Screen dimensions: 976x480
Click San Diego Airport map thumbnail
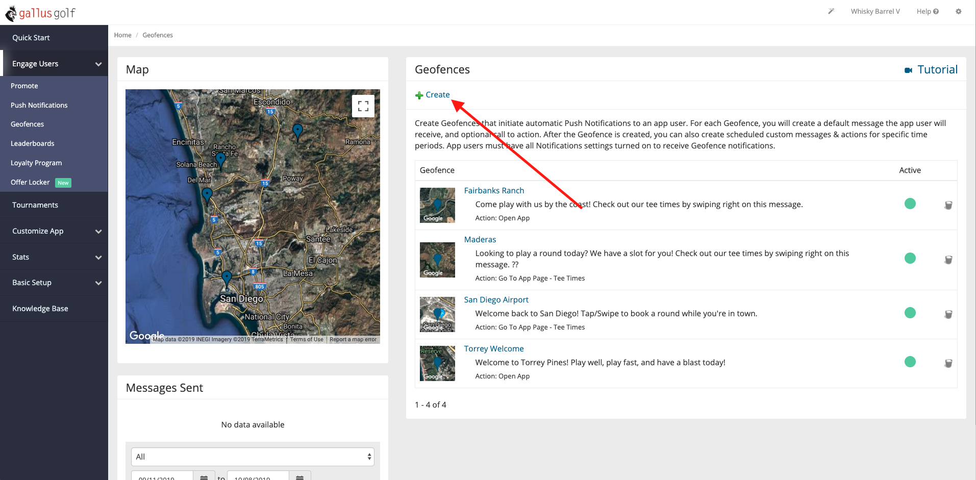click(437, 314)
